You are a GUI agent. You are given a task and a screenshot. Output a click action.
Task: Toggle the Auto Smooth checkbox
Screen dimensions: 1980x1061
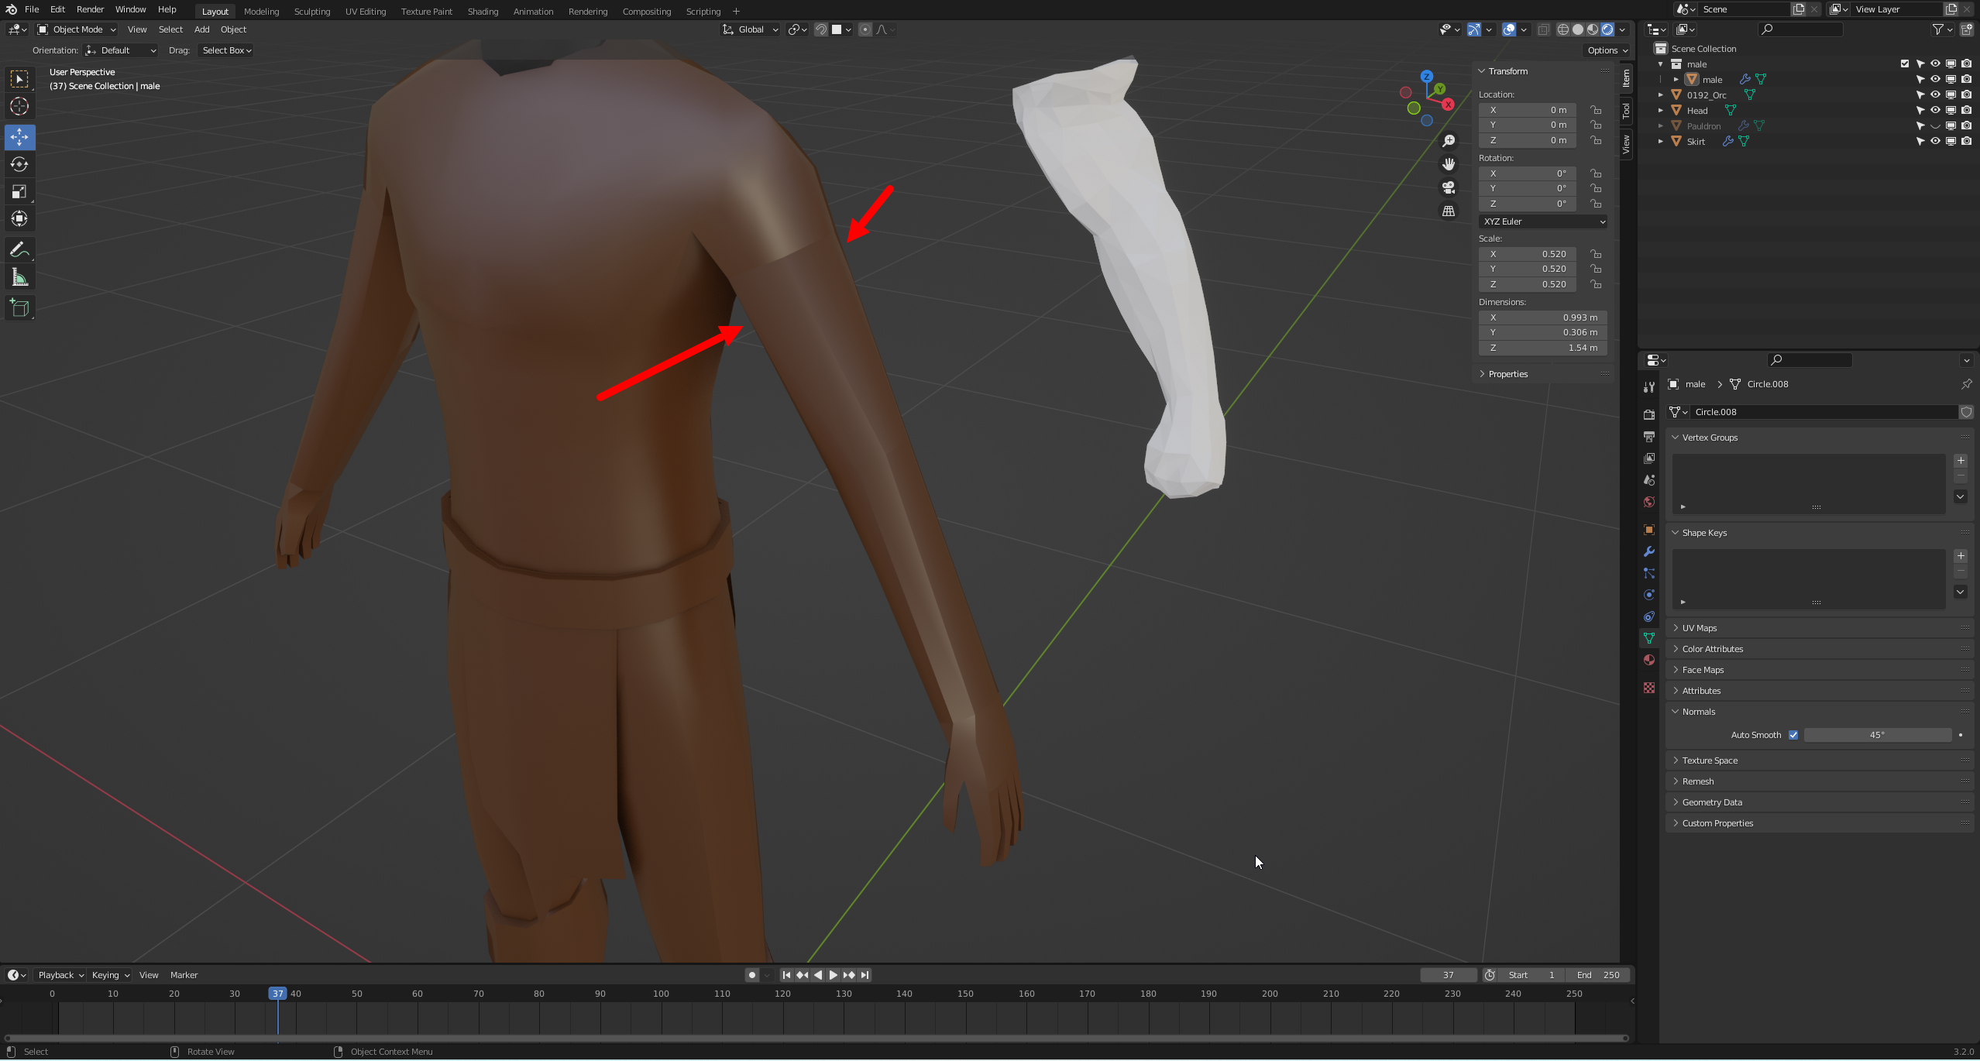coord(1793,735)
